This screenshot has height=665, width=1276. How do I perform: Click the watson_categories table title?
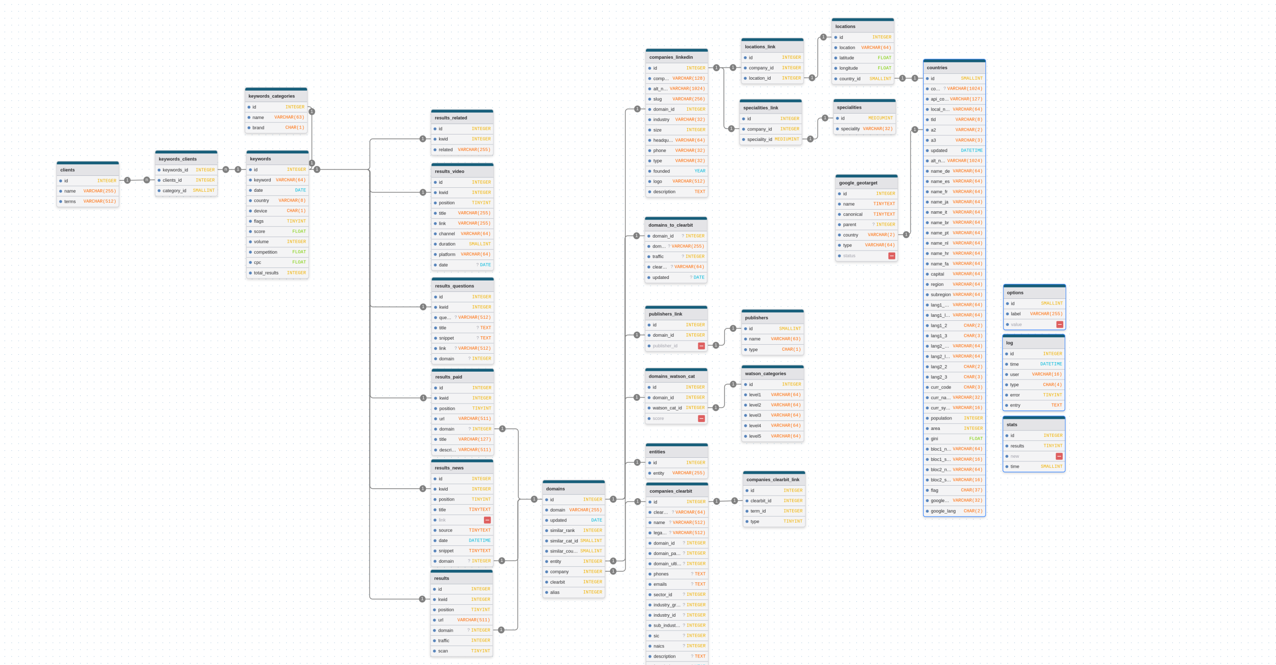pos(766,374)
